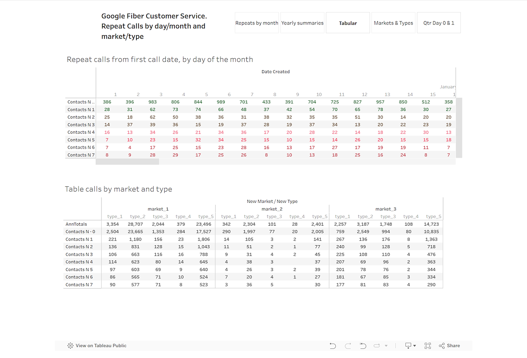Click the Tableau logo icon at bottom left
Image resolution: width=527 pixels, height=358 pixels.
click(70, 346)
